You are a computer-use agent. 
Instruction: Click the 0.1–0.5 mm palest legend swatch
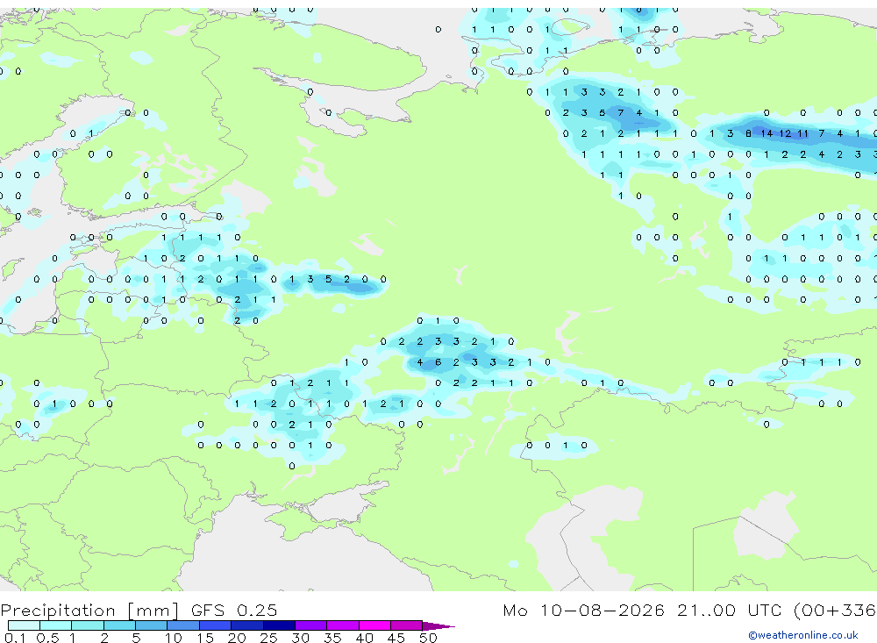coord(24,625)
